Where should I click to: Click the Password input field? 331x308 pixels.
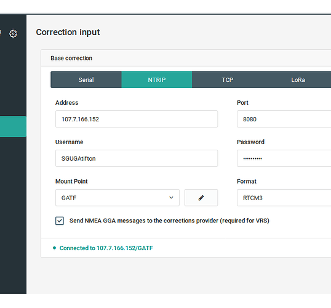(284, 158)
